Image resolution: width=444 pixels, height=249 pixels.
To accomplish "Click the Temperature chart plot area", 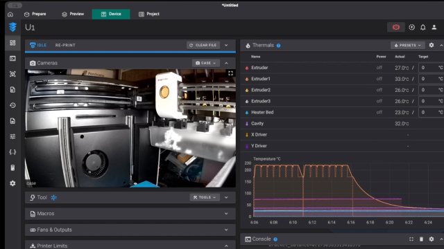I will pyautogui.click(x=348, y=190).
